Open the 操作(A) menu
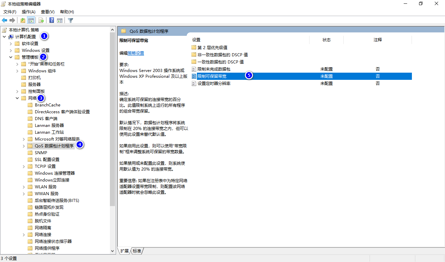 point(29,12)
